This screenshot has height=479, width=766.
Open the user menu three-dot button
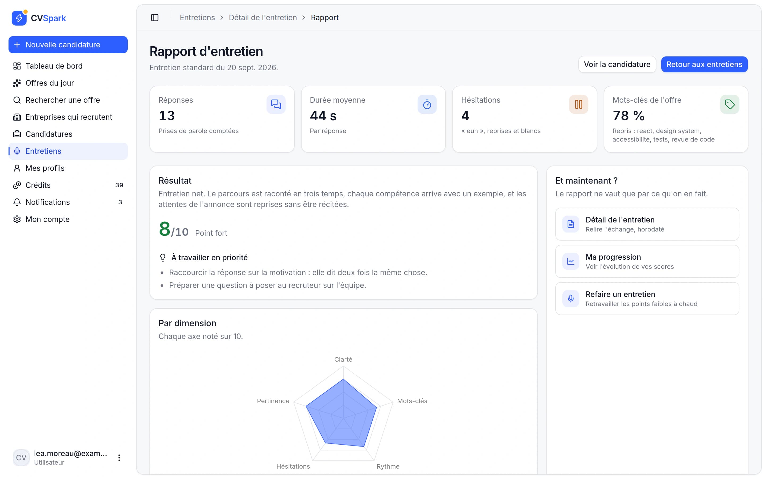119,458
